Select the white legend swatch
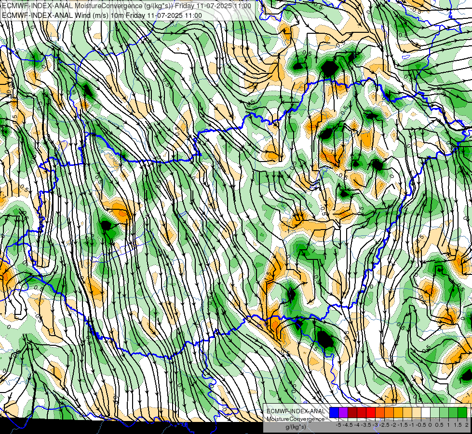Screen dimensions: 472x434 click(426, 412)
